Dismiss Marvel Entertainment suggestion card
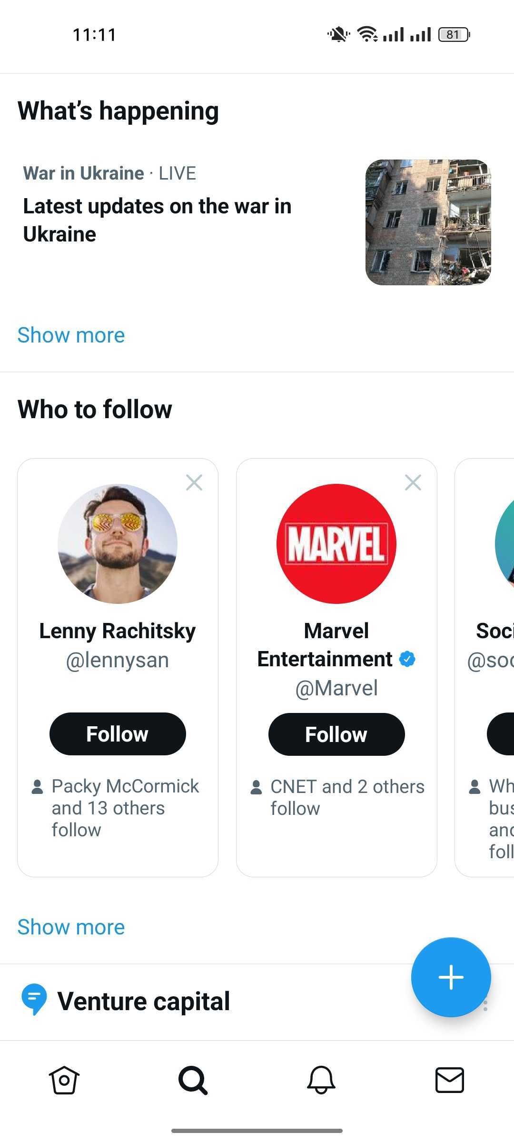 click(x=413, y=482)
